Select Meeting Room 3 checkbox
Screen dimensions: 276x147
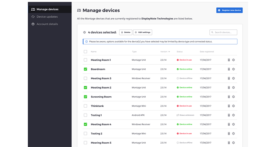click(85, 78)
